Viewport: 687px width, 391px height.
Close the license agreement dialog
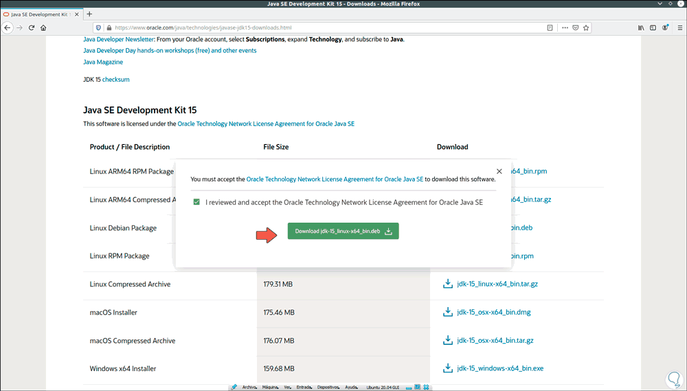[x=499, y=171]
